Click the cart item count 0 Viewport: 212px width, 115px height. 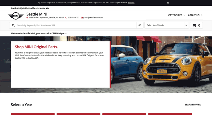(199, 26)
